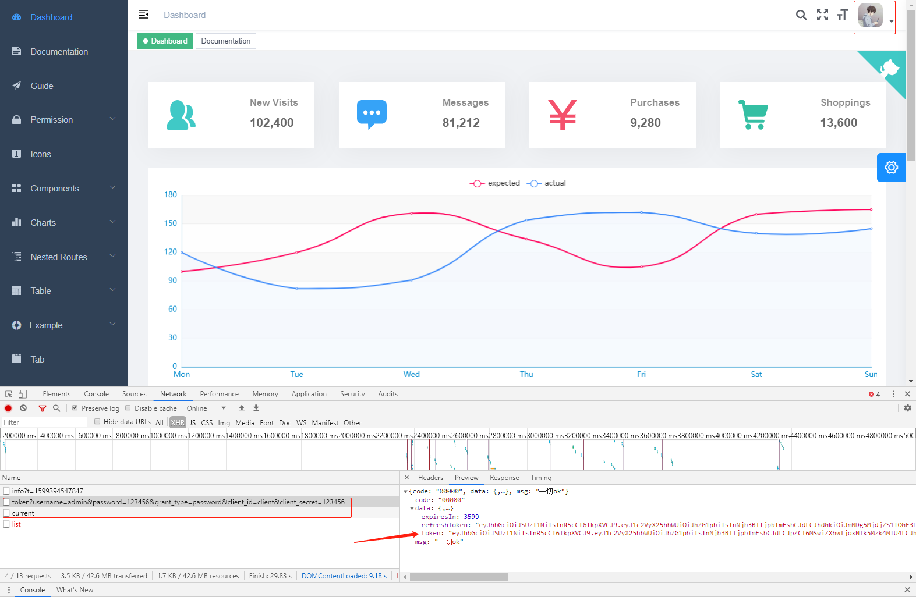Switch to the Documentation tag view
Screen dimensions: 916x597
(x=226, y=41)
